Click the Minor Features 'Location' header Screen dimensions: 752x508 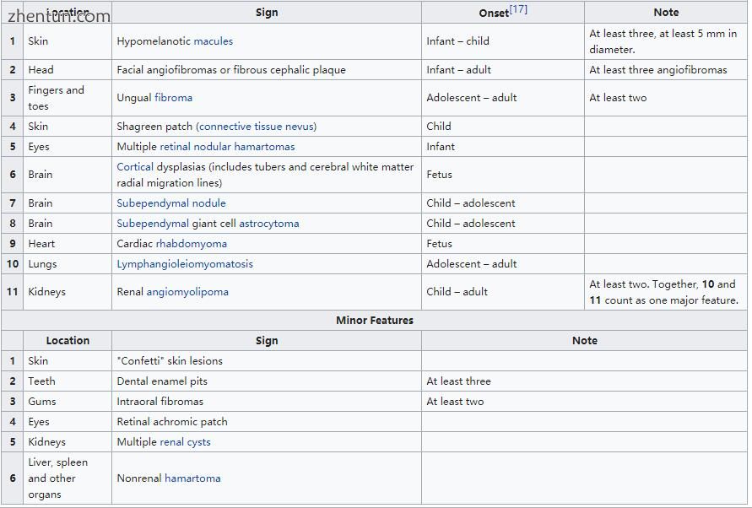click(68, 341)
